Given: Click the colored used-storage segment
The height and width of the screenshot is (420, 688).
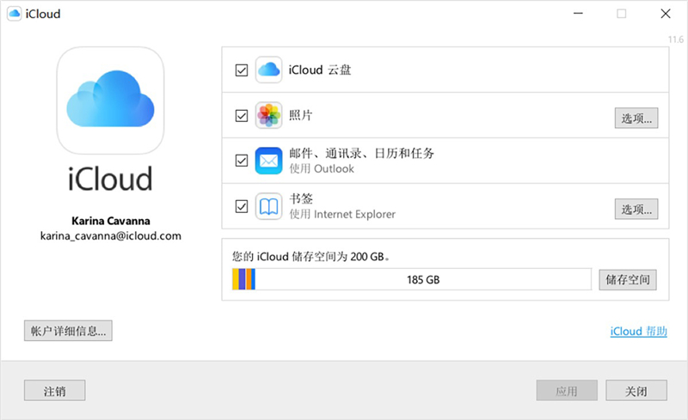Looking at the screenshot, I should coord(244,279).
